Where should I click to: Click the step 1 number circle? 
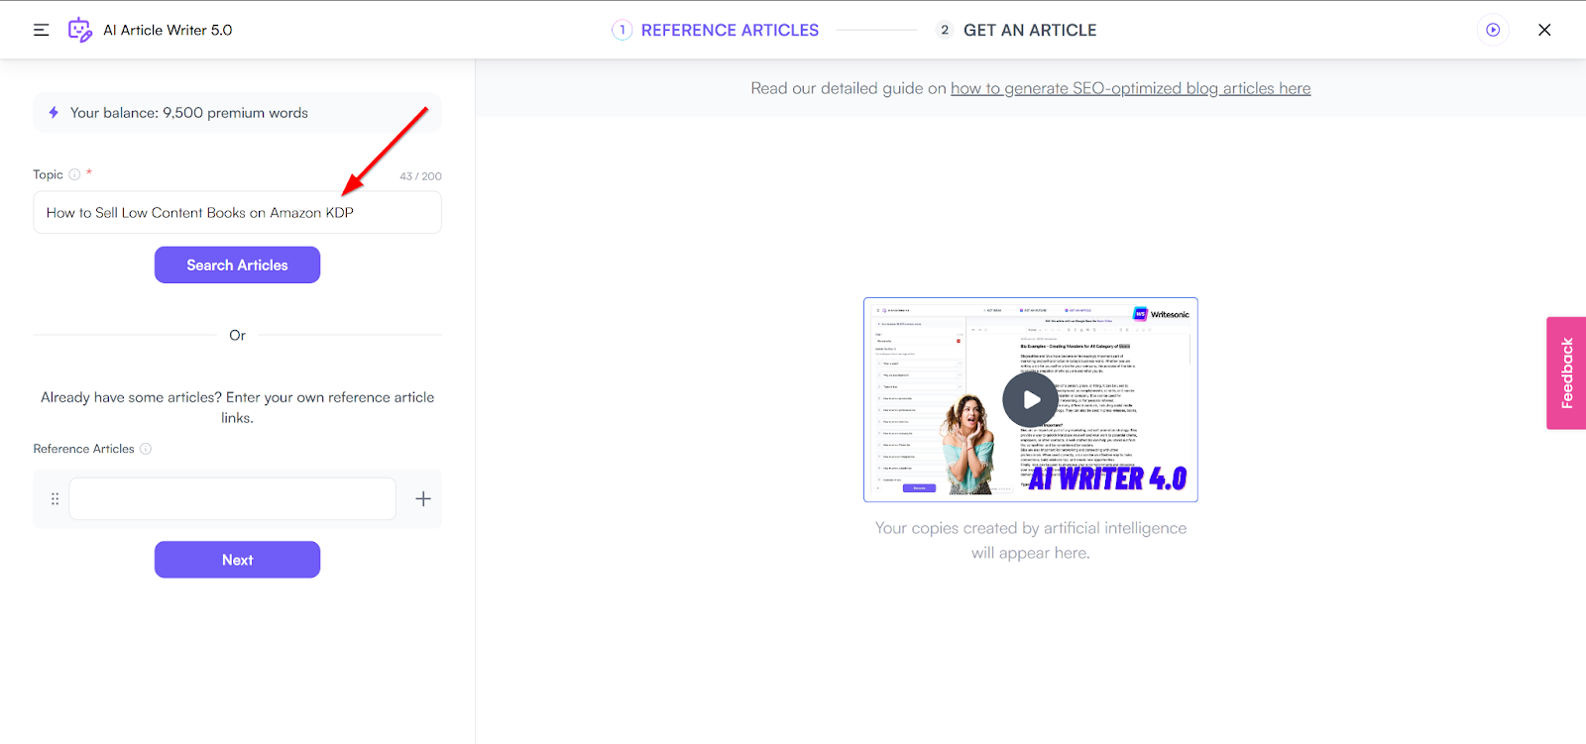pyautogui.click(x=622, y=30)
